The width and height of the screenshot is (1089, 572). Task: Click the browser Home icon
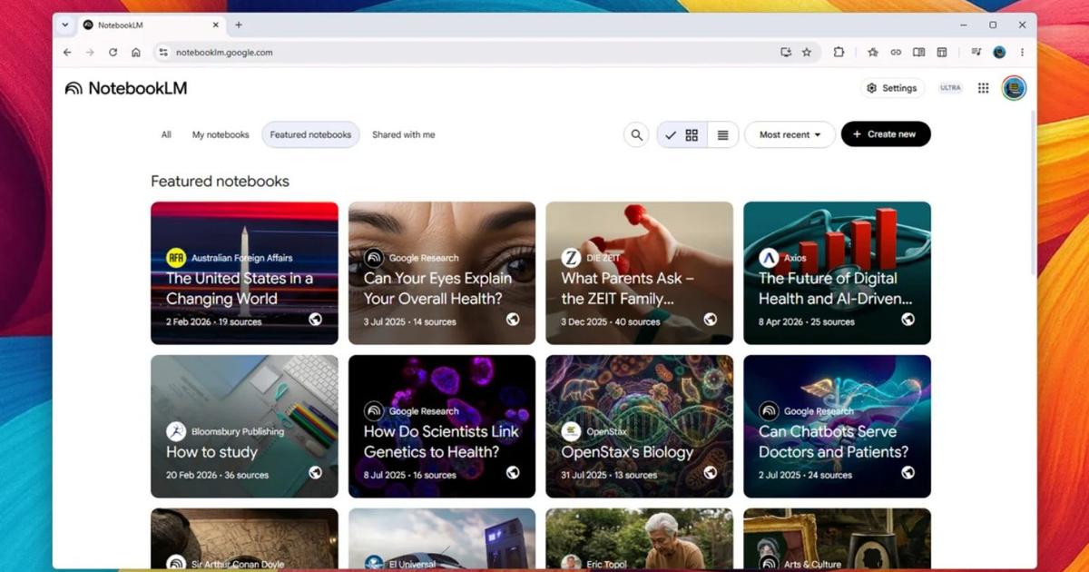click(136, 53)
